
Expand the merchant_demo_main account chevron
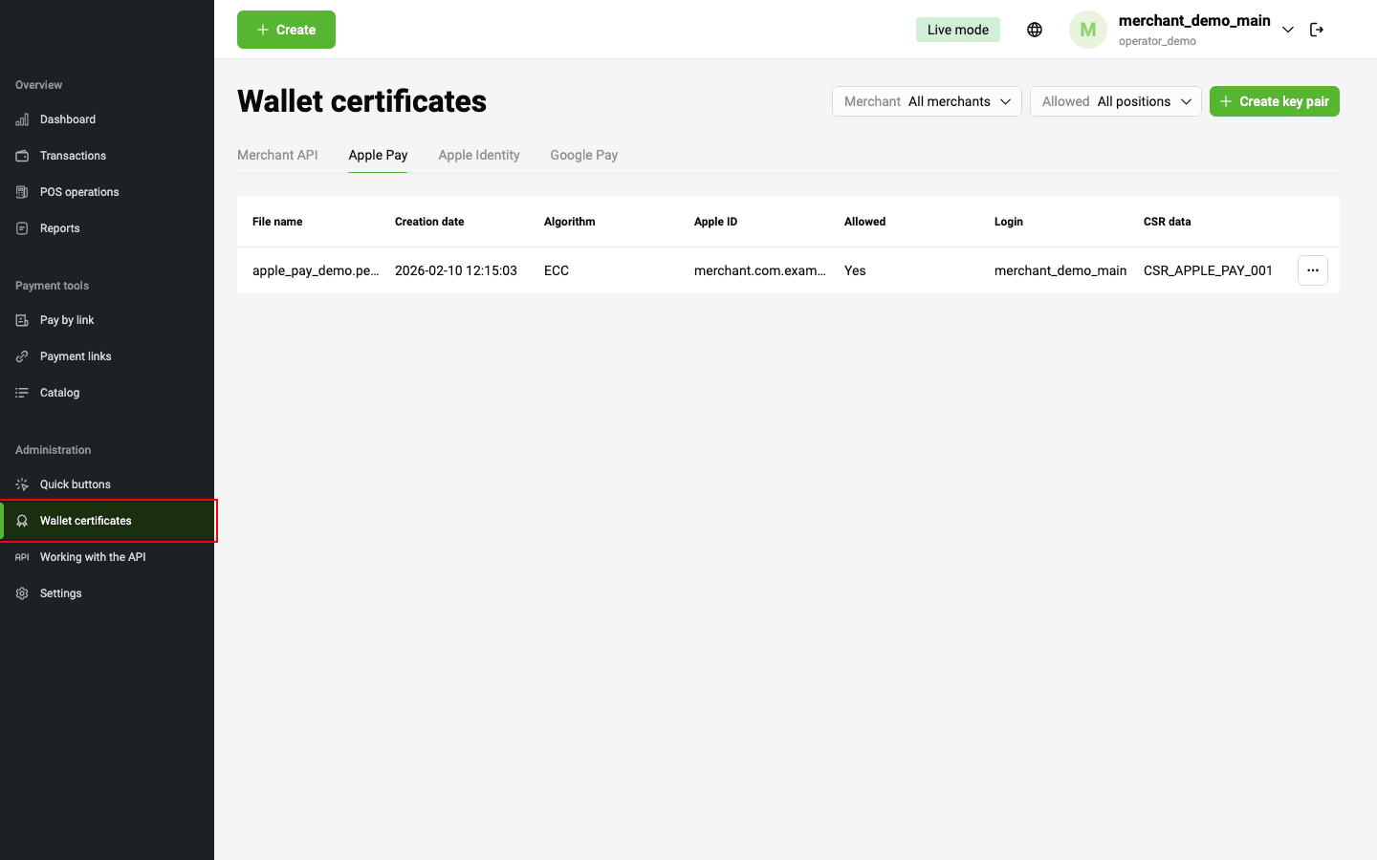(x=1288, y=30)
